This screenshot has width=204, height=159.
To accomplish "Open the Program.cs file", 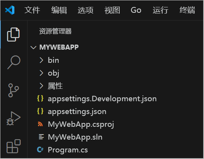I will pyautogui.click(x=68, y=150).
